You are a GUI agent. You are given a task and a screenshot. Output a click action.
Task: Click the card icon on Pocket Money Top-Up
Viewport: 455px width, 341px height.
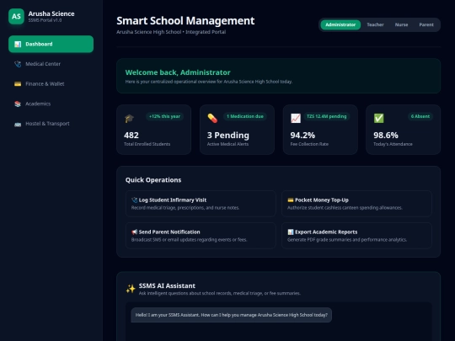coord(291,200)
